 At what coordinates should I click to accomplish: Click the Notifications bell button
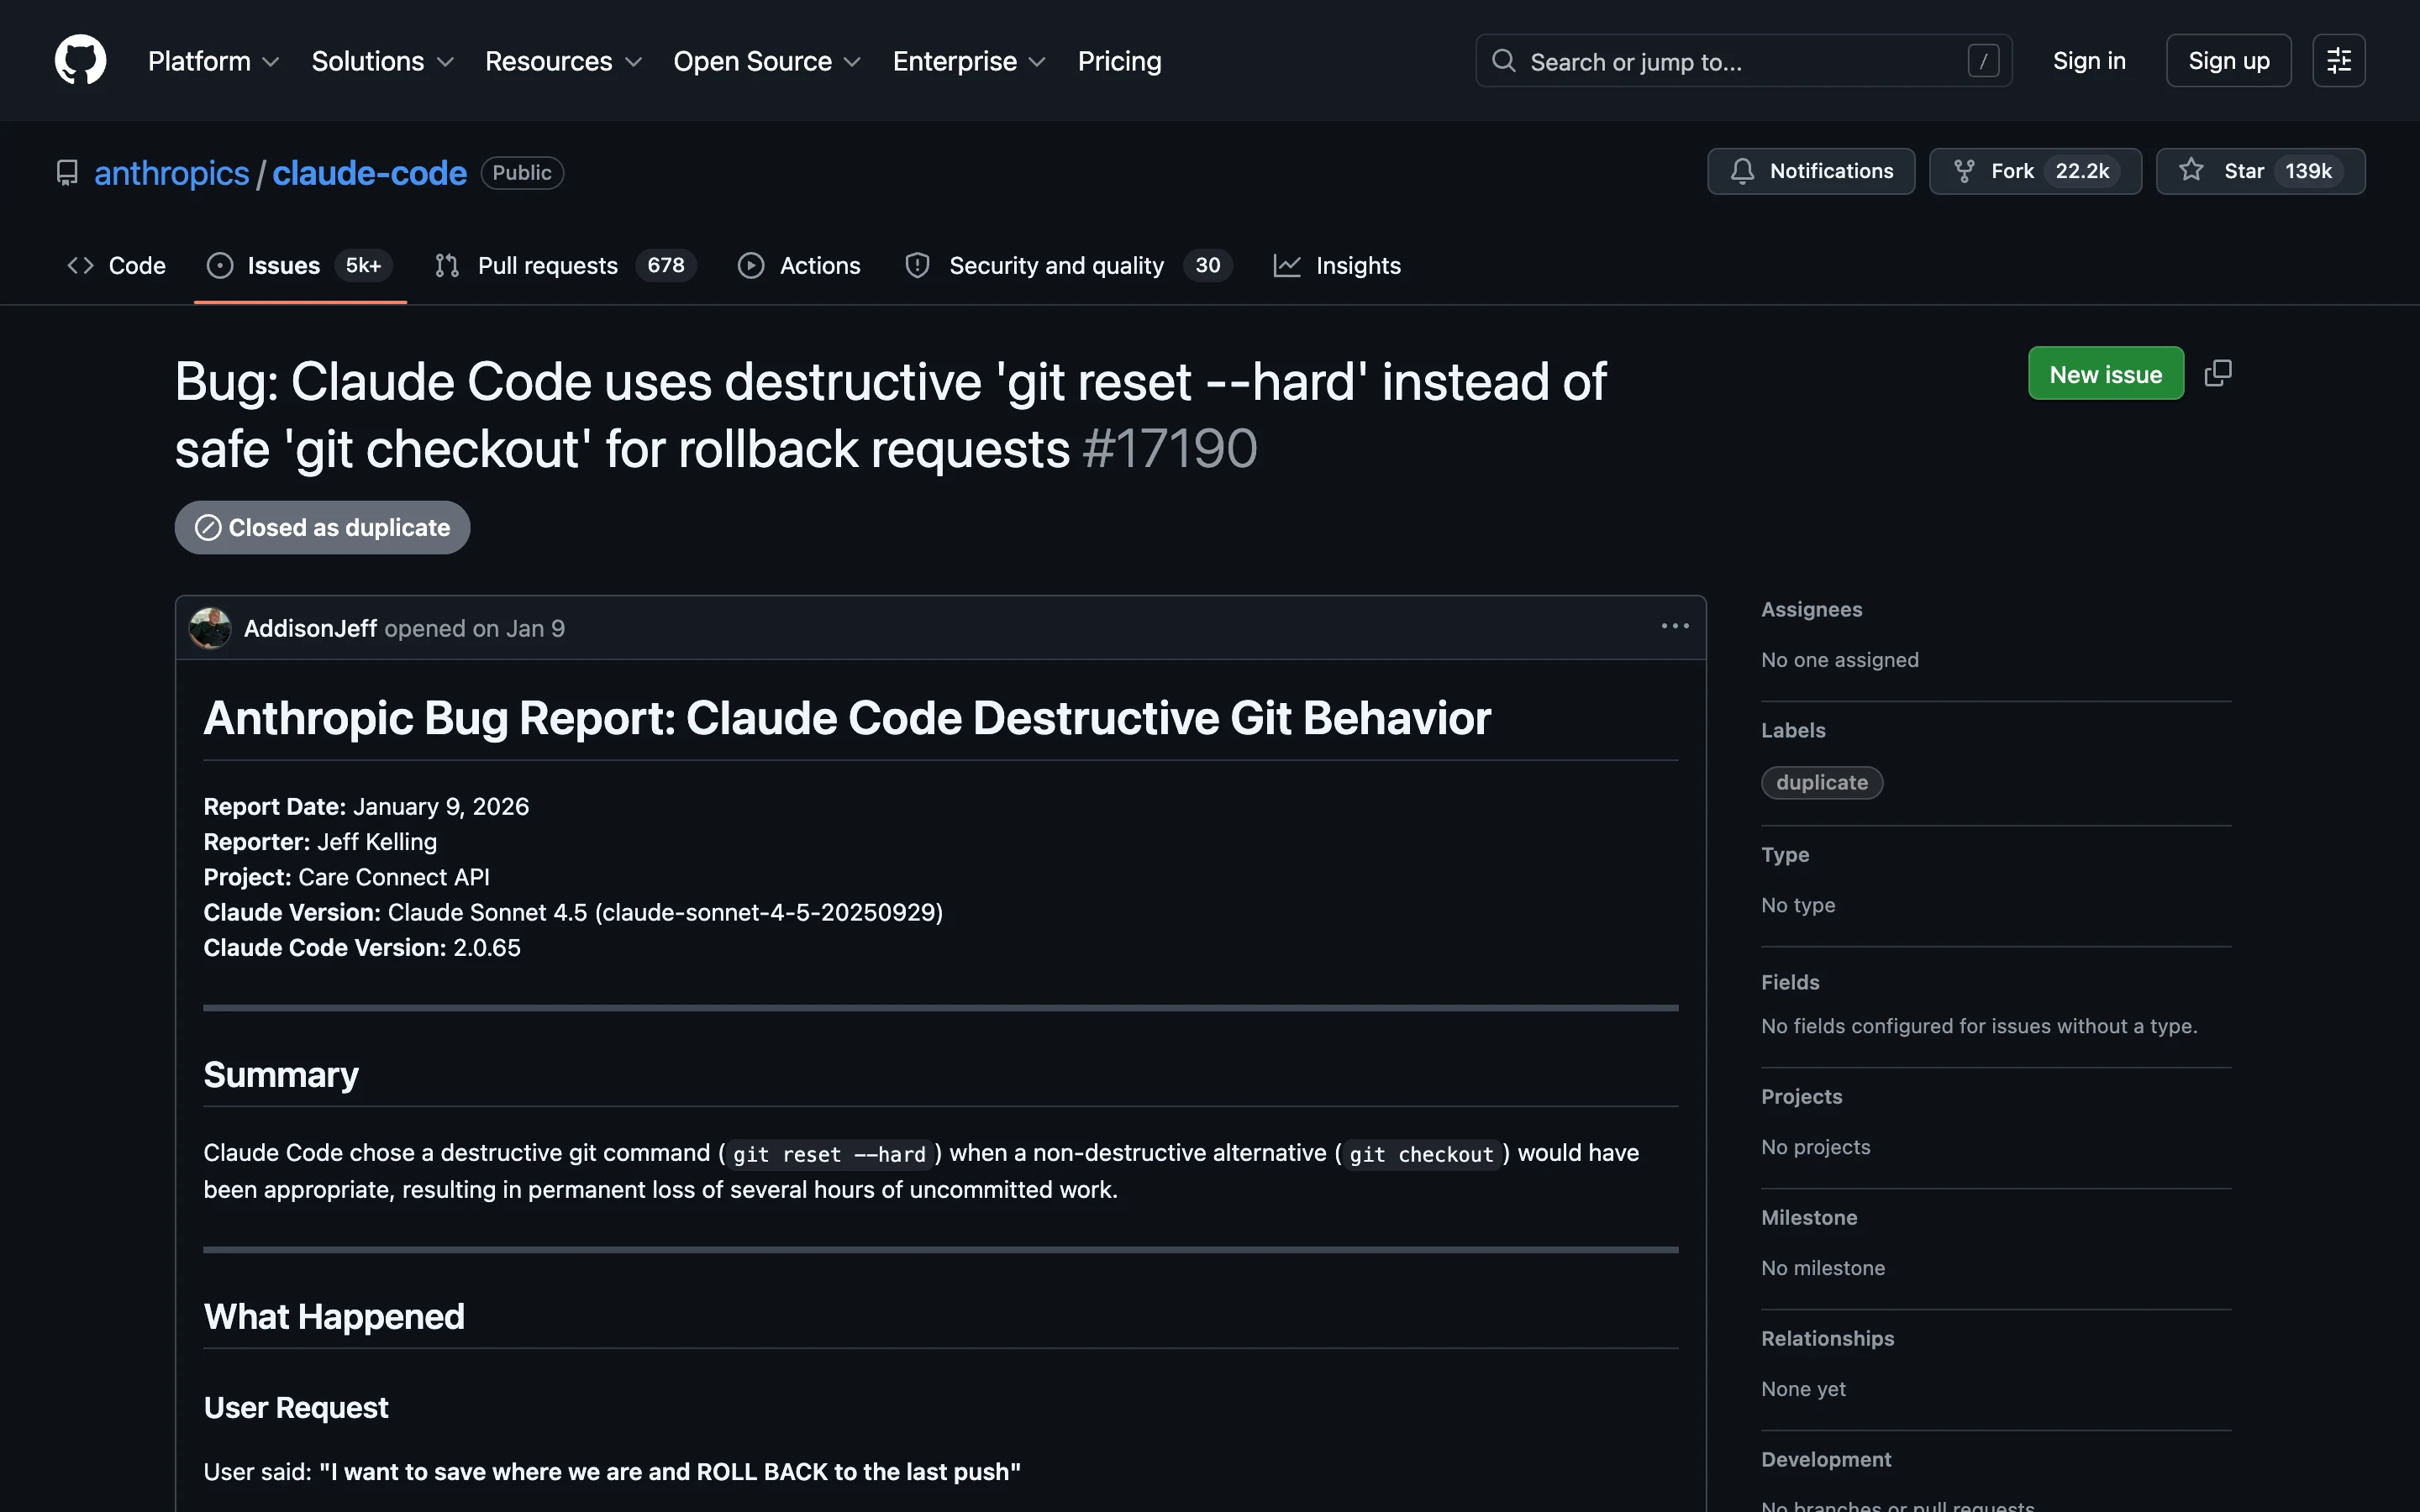click(x=1810, y=171)
